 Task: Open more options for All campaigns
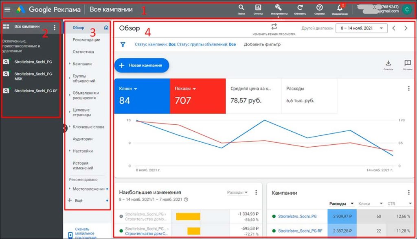[55, 27]
